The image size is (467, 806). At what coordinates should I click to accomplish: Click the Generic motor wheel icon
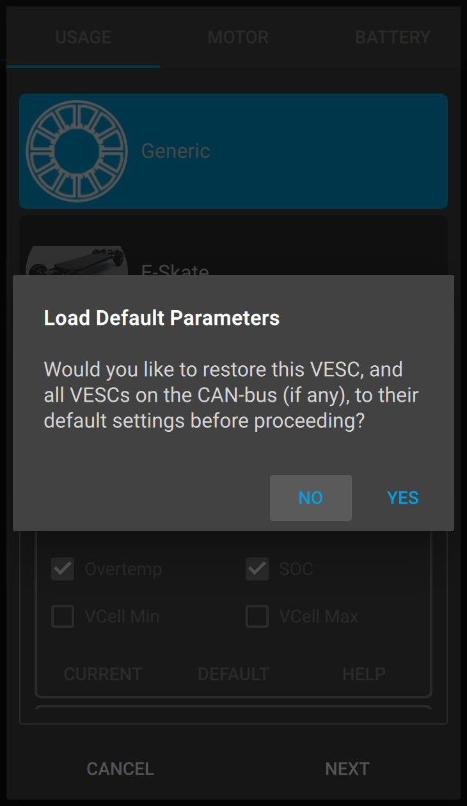coord(77,151)
